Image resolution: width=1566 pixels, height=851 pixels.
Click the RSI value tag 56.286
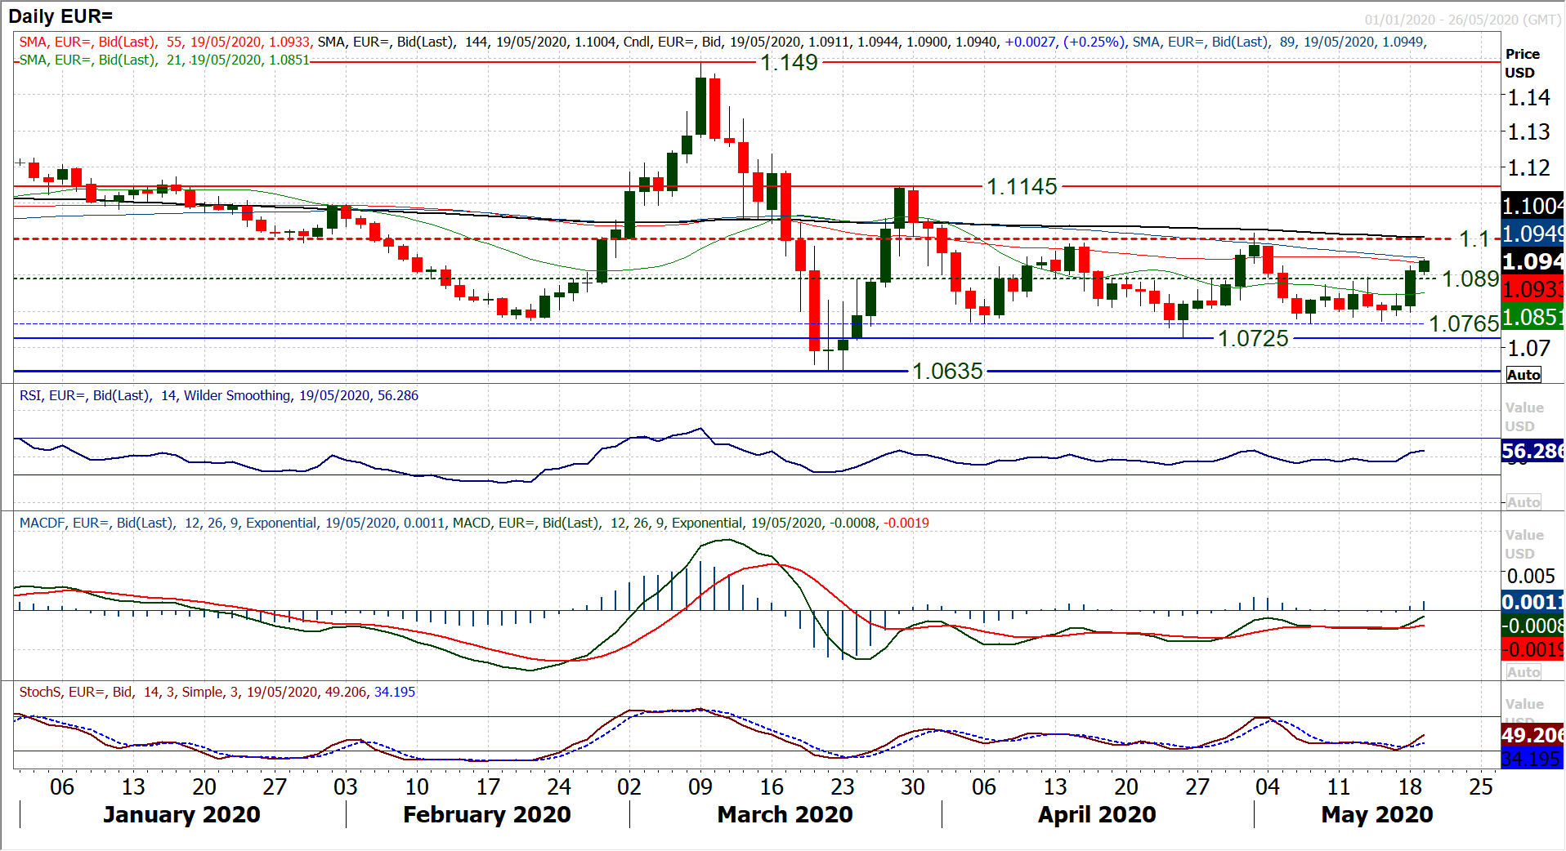(x=1532, y=451)
